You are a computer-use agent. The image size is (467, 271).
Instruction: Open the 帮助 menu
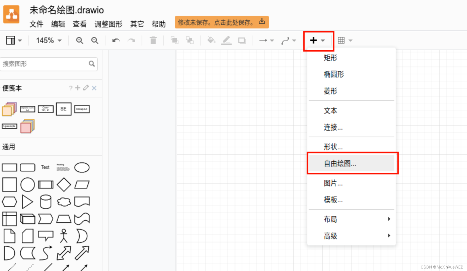pyautogui.click(x=159, y=24)
